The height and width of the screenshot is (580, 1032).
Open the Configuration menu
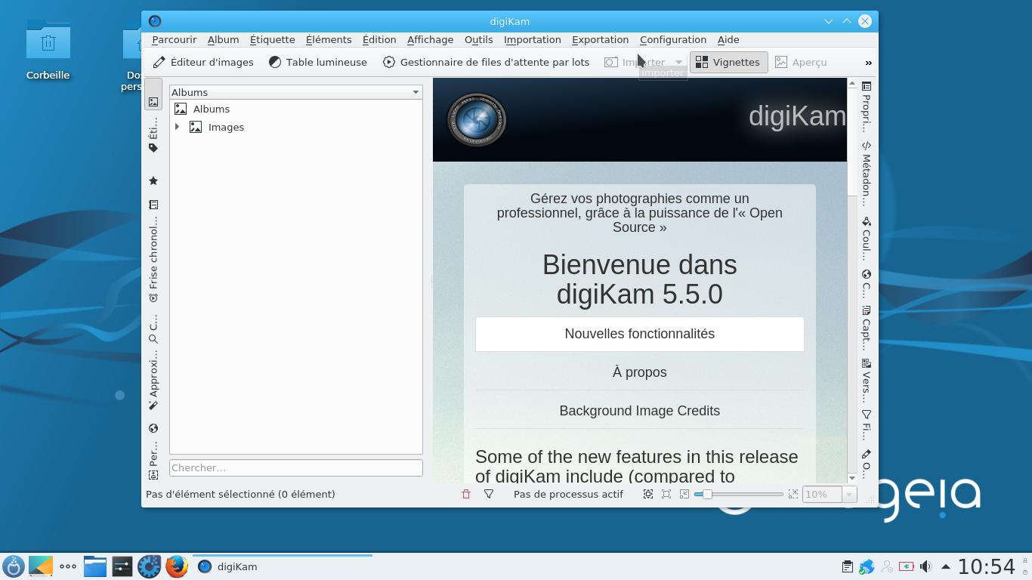point(673,39)
